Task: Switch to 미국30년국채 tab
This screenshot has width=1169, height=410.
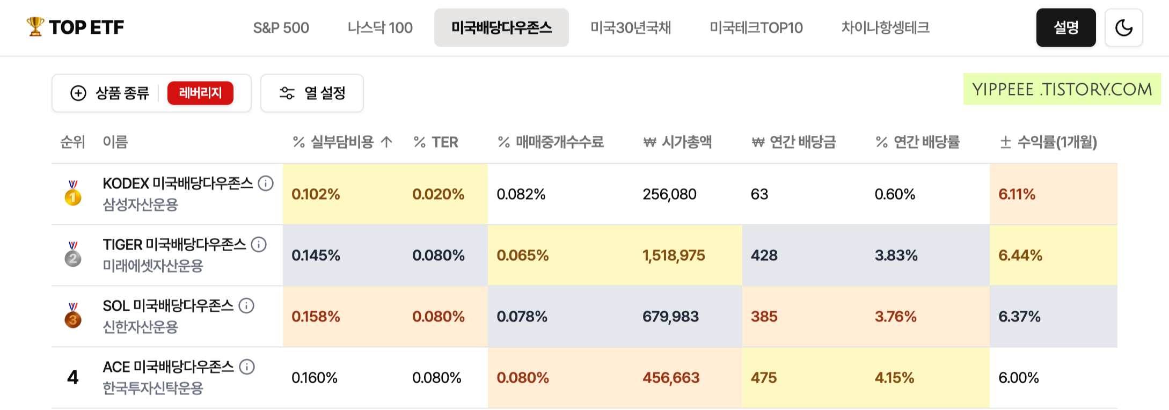Action: click(631, 27)
